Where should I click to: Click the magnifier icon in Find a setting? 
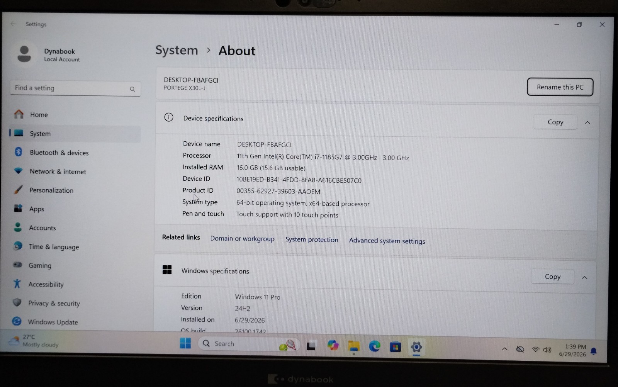tap(132, 89)
